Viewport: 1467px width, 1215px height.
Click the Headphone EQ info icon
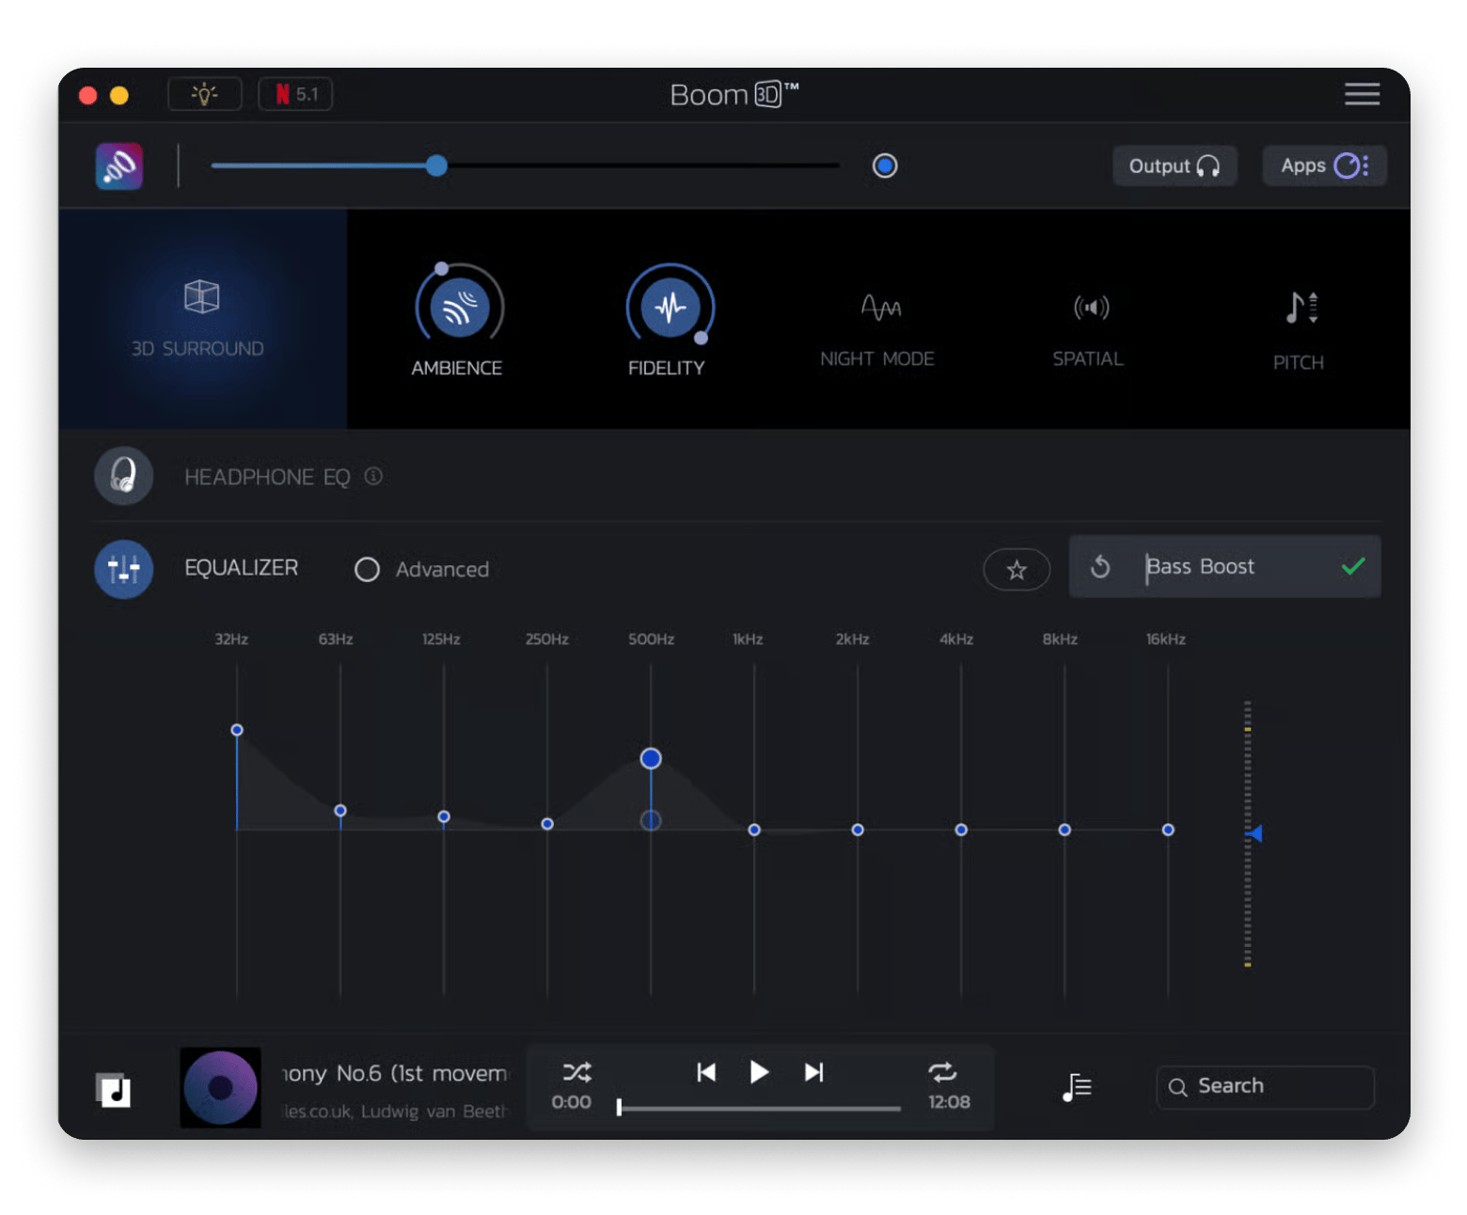[373, 476]
